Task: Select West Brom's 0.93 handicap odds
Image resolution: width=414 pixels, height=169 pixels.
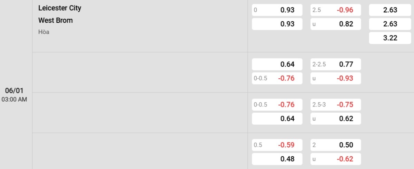Action: tap(277, 24)
